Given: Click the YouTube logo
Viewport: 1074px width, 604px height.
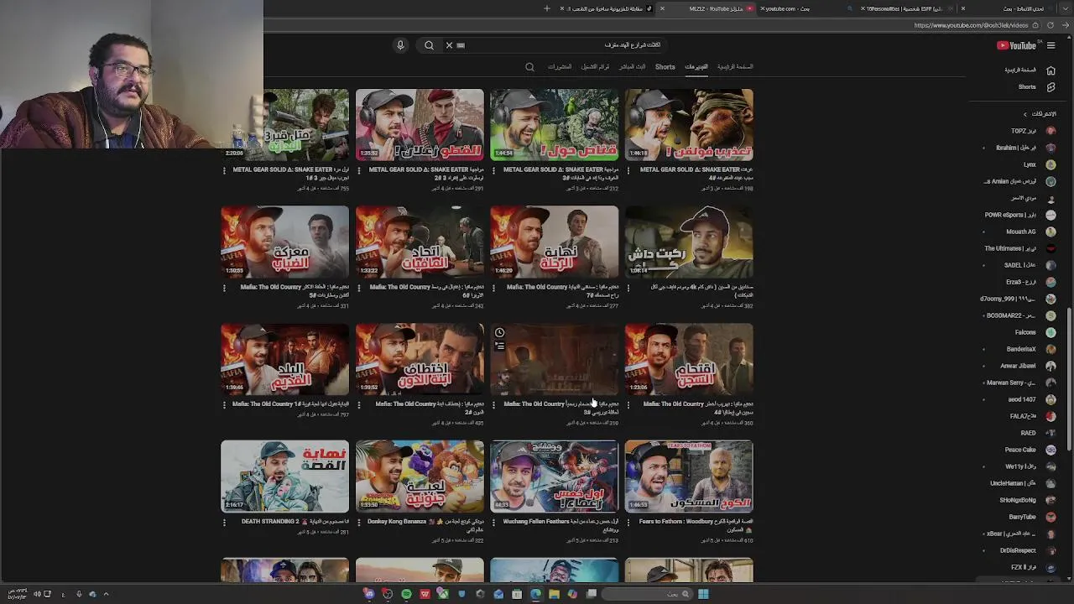Looking at the screenshot, I should click(1016, 45).
